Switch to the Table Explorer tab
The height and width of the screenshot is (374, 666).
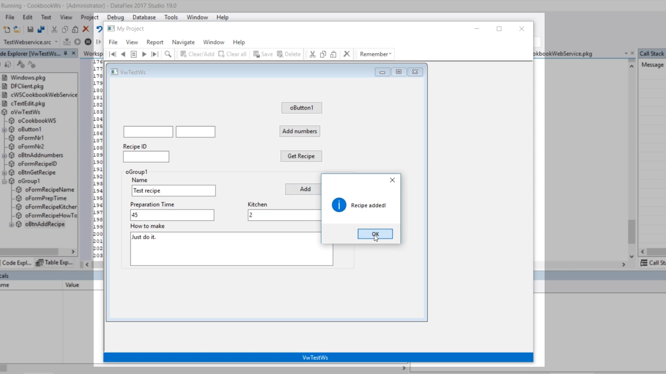(x=55, y=263)
